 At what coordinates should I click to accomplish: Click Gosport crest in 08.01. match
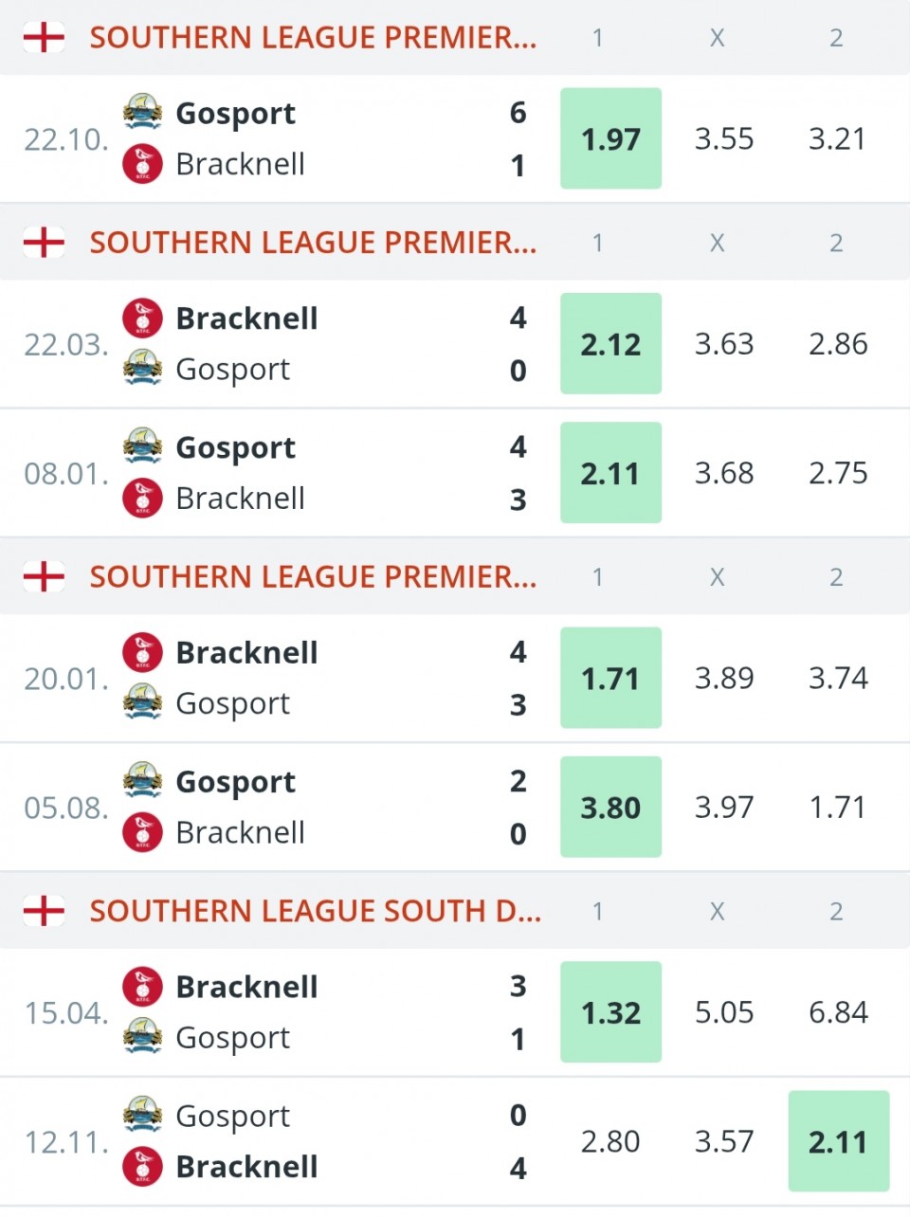coord(142,446)
